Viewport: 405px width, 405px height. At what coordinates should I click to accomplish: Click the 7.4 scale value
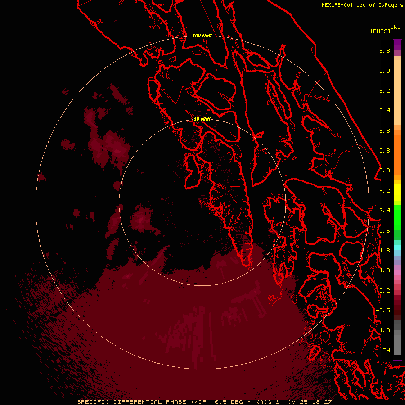(x=385, y=111)
